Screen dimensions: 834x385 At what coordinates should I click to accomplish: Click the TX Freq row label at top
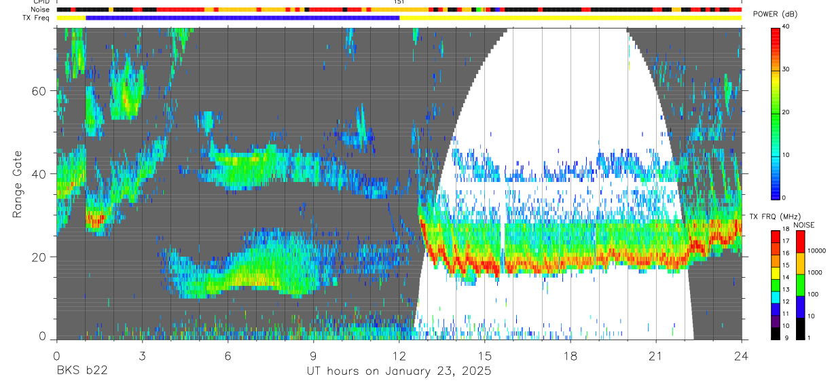37,18
